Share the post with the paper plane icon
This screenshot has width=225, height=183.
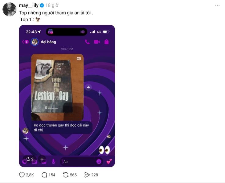click(x=87, y=175)
